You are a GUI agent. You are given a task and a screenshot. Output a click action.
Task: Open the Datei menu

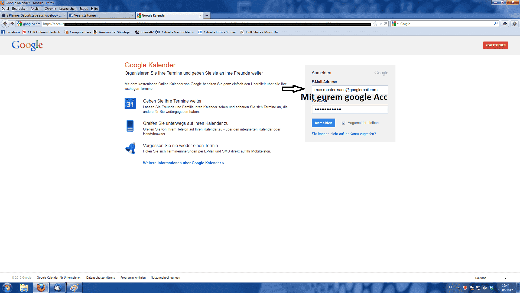(5, 9)
